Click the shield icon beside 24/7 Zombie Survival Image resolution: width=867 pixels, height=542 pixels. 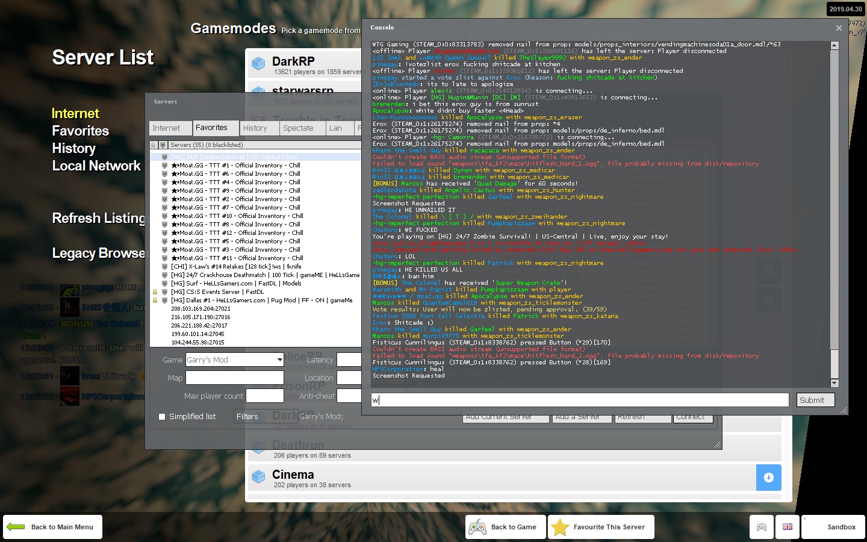point(164,157)
